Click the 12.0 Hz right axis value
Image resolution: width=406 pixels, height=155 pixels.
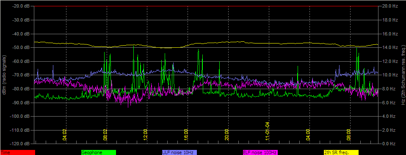(x=390, y=61)
